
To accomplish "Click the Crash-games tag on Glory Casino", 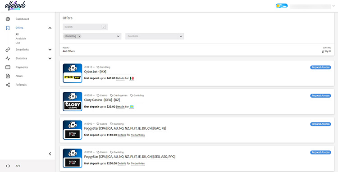I will 119,95.
